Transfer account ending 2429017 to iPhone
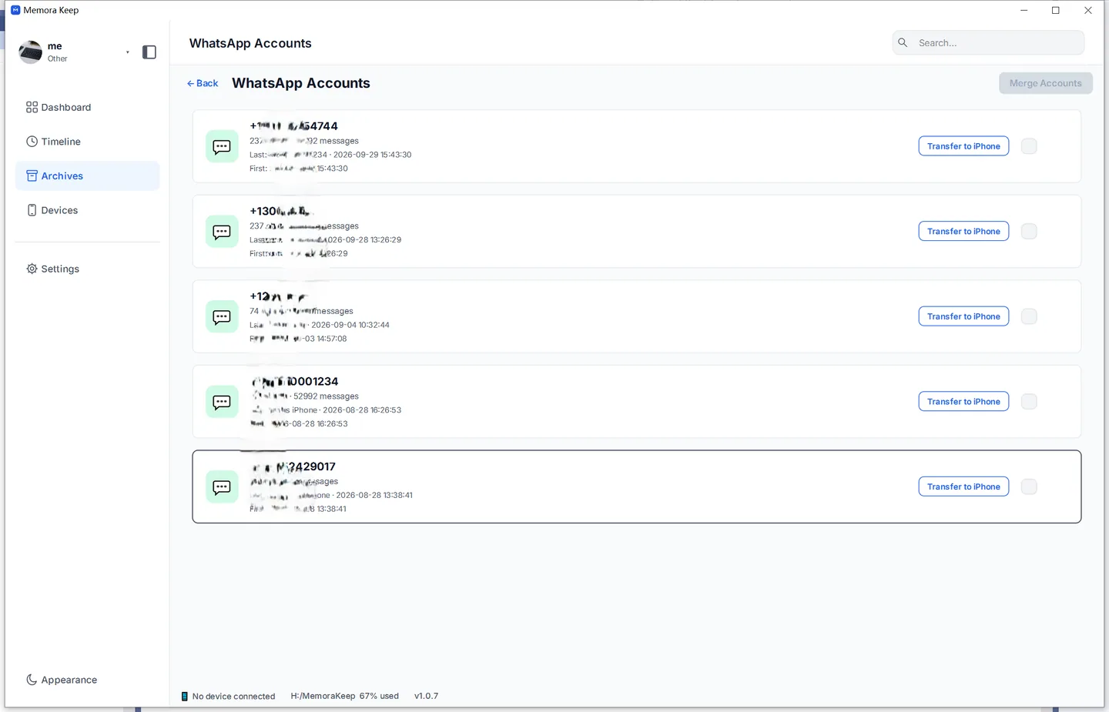 click(x=963, y=486)
